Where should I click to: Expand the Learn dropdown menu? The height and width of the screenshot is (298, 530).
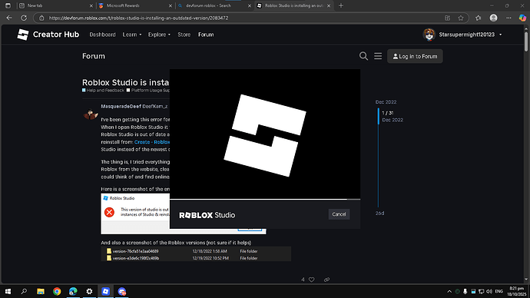(x=132, y=35)
